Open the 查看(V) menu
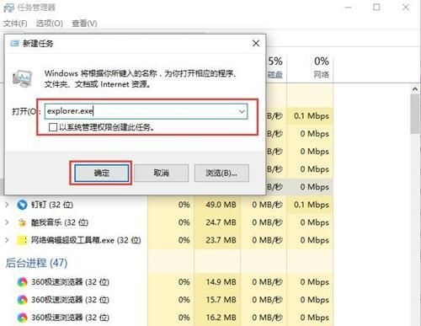 pyautogui.click(x=84, y=24)
